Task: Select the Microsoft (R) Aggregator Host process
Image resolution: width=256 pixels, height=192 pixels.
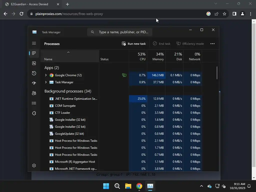Action: (121, 162)
